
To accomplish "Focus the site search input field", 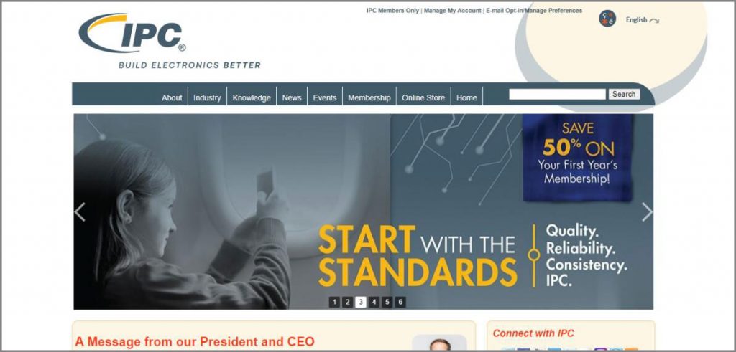I will click(x=557, y=94).
